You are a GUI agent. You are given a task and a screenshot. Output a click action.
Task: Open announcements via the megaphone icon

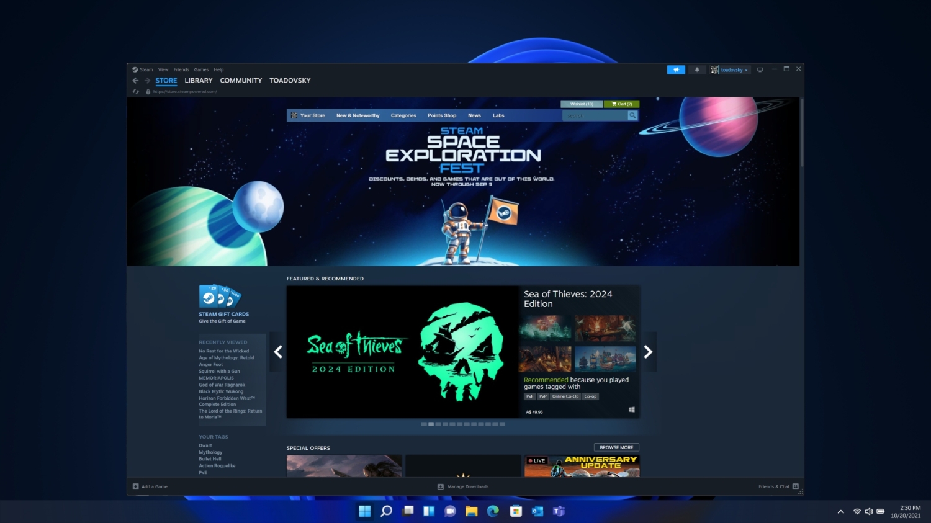coord(675,69)
